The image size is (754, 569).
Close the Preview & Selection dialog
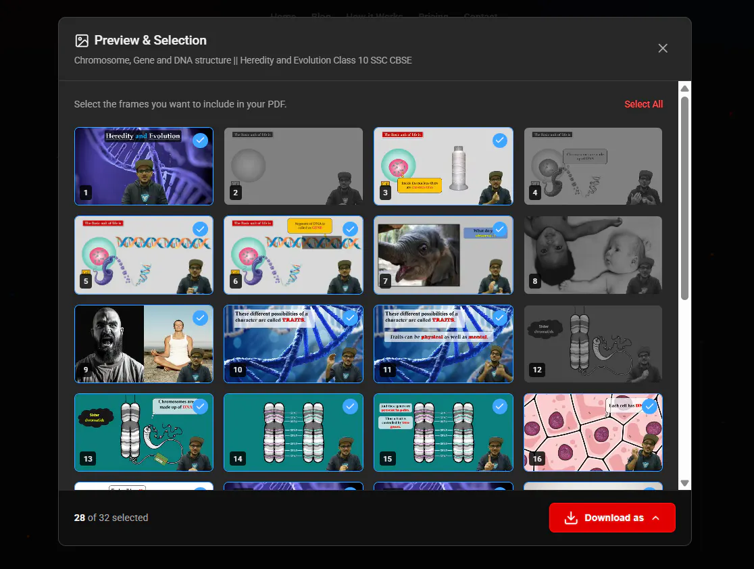[663, 48]
